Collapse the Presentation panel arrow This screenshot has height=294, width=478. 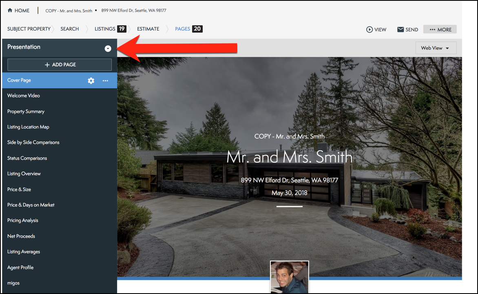coord(108,48)
